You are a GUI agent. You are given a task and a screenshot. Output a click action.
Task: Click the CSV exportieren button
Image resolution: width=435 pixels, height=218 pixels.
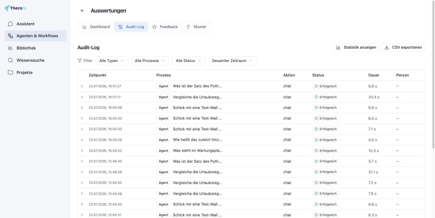coord(403,48)
